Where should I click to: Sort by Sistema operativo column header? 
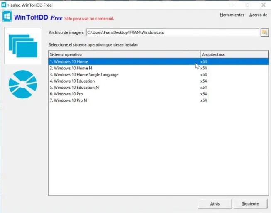124,54
